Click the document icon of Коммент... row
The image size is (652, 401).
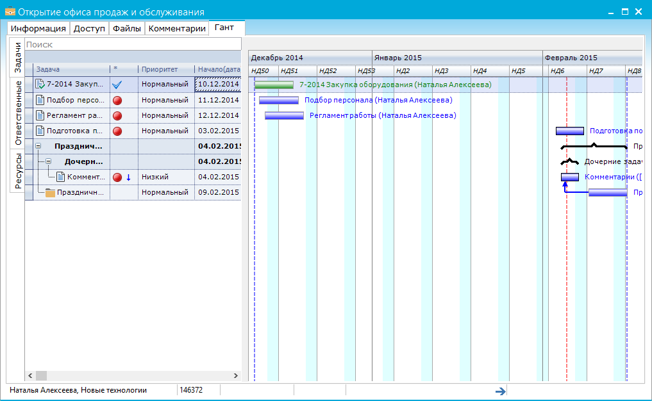60,177
